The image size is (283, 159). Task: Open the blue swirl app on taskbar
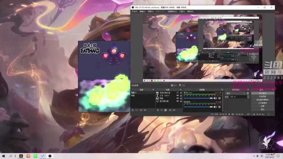click(x=43, y=156)
